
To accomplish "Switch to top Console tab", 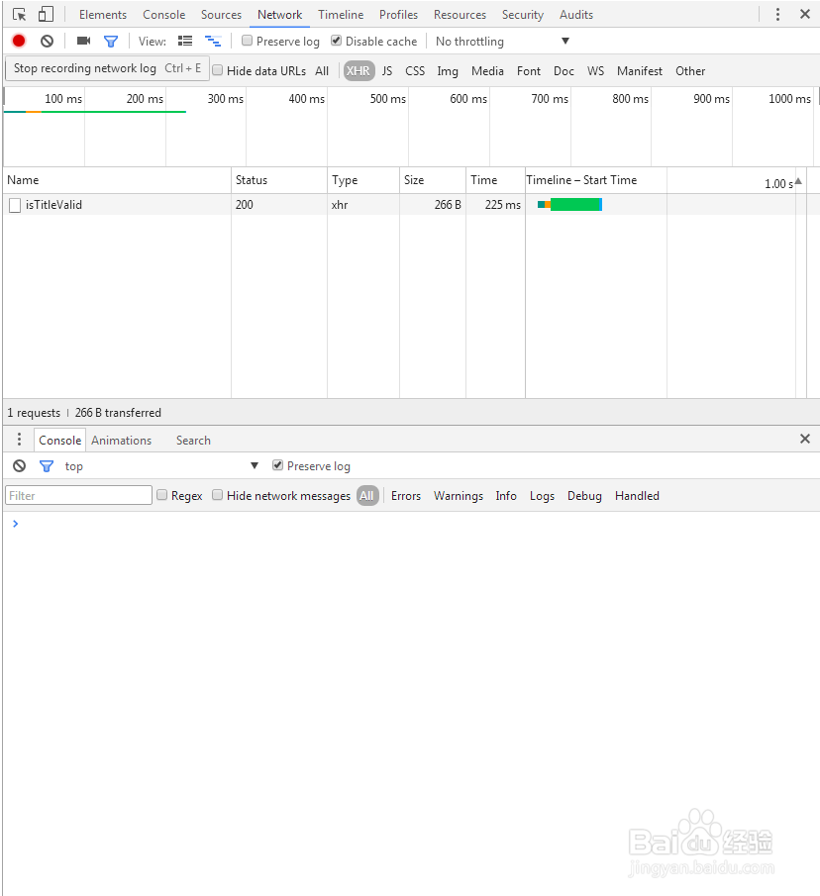I will coord(164,14).
